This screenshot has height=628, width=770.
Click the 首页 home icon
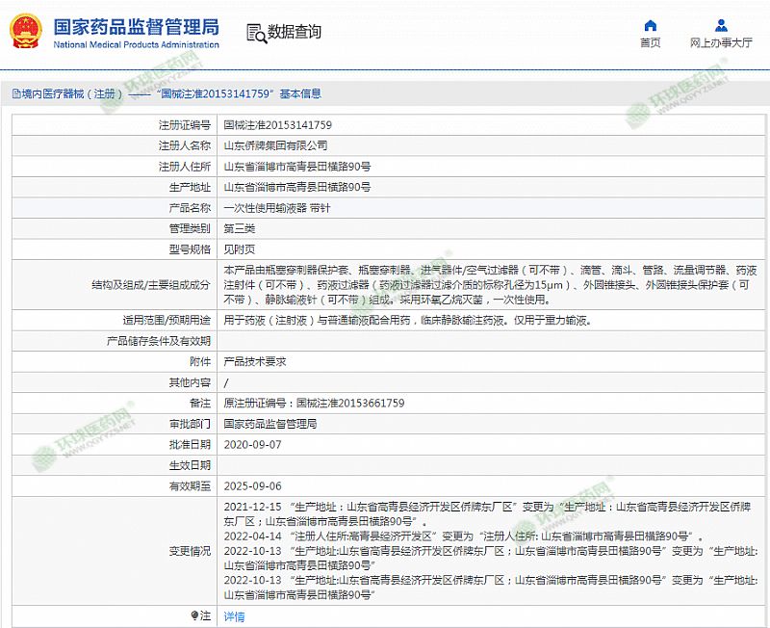point(651,25)
